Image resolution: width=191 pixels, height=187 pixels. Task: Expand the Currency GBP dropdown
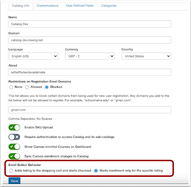[x=90, y=56]
